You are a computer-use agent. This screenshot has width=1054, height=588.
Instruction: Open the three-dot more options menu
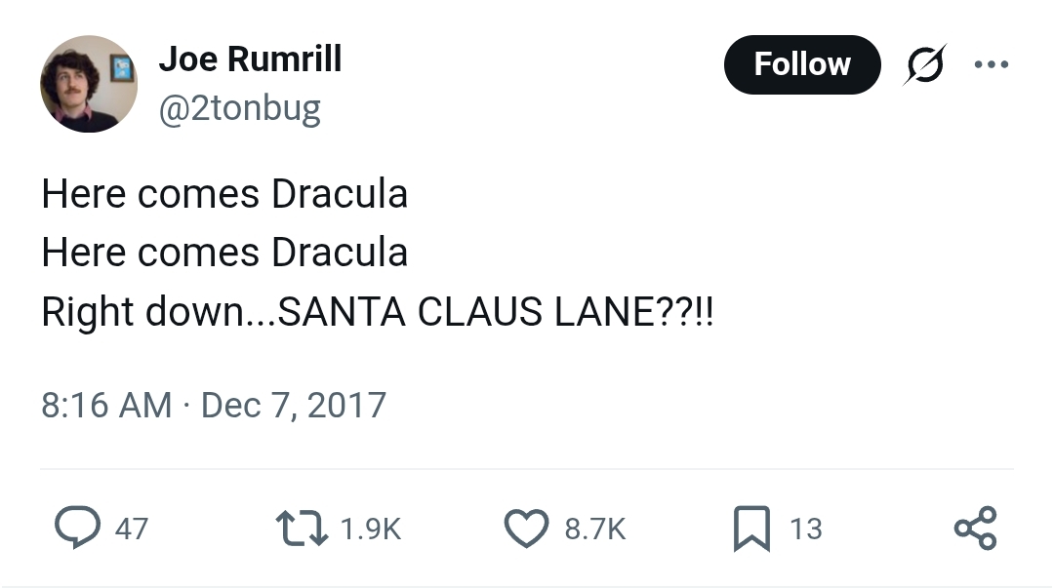[x=991, y=65]
